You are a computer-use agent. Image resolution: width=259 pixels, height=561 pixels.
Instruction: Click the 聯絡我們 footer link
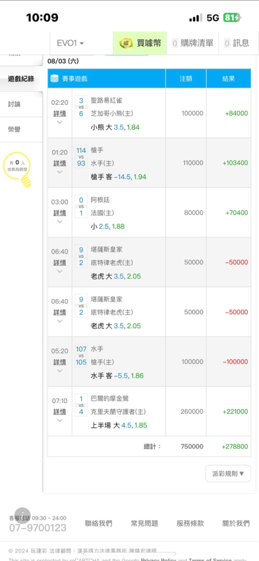(98, 523)
